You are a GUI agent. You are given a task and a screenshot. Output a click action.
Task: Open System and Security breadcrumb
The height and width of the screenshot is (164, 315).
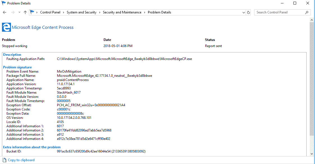82,12
